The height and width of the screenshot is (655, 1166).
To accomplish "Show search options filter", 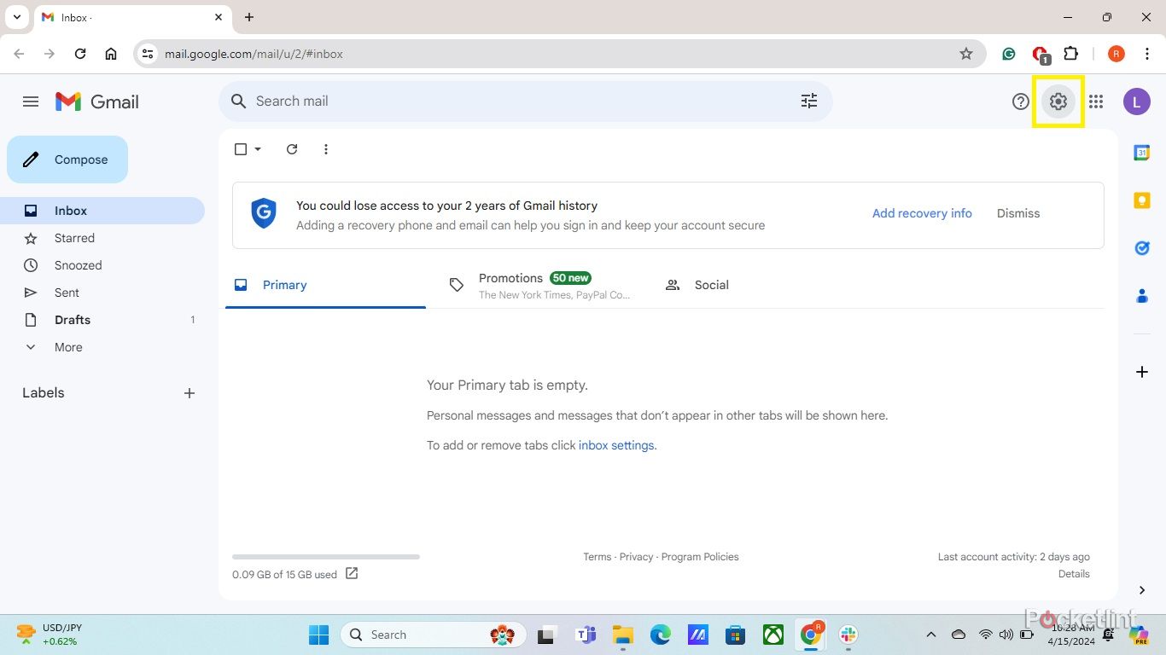I will point(809,101).
